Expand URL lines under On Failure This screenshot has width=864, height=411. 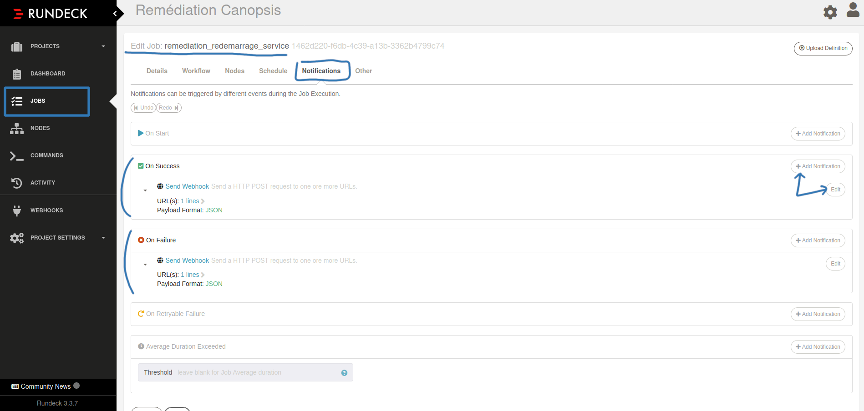[193, 275]
